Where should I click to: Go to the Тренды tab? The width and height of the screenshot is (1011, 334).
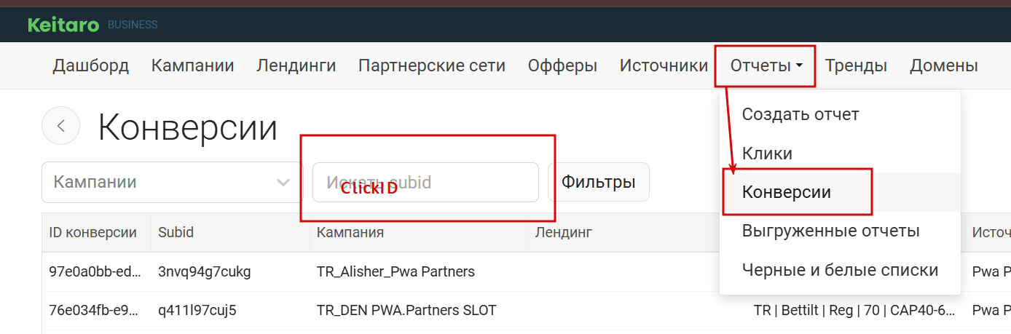tap(856, 66)
